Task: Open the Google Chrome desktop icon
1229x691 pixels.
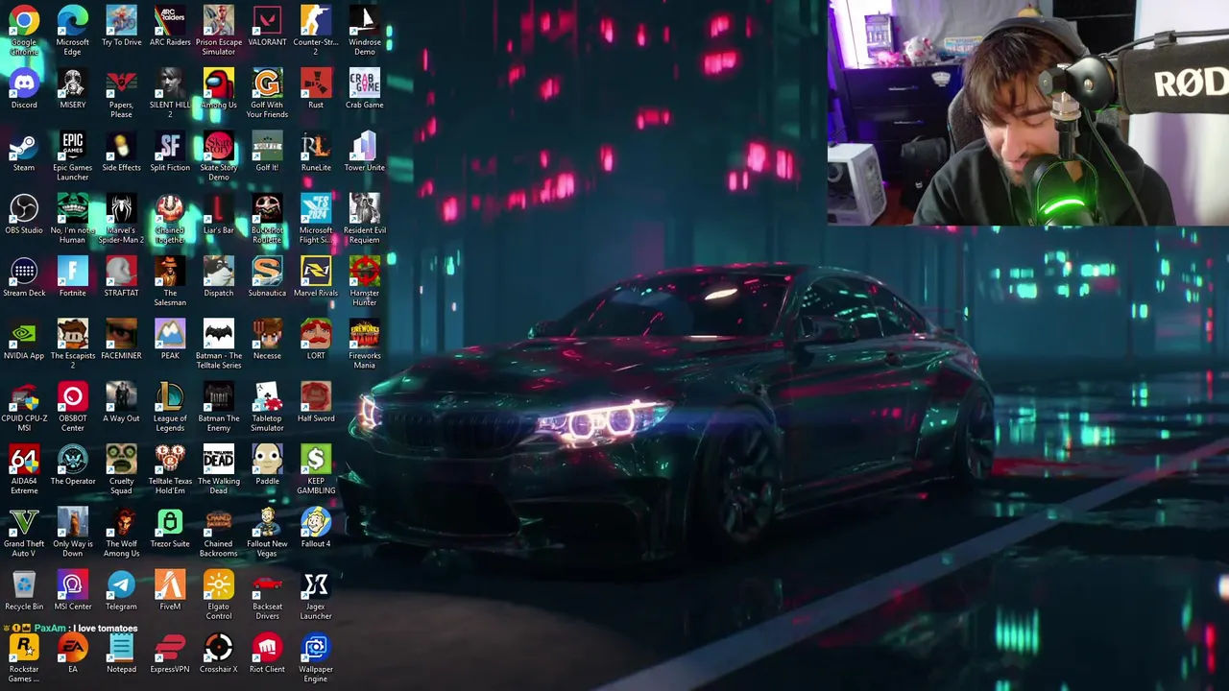Action: 24,21
